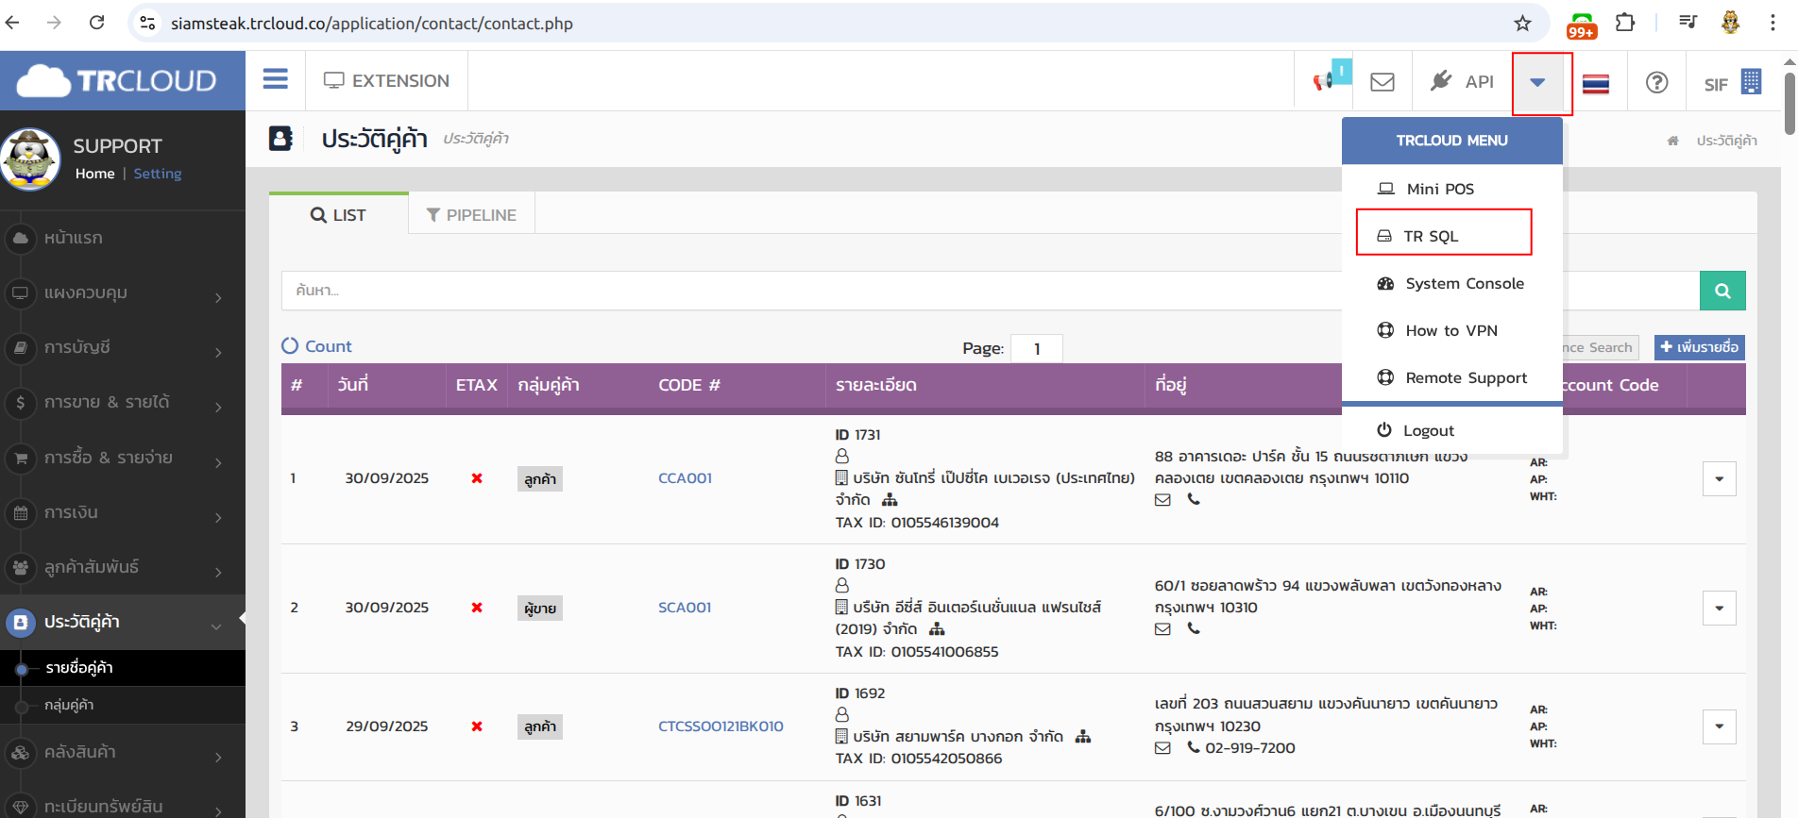Click the organization chart icon for ID 1731
Viewport: 1798px width, 818px height.
(x=890, y=500)
